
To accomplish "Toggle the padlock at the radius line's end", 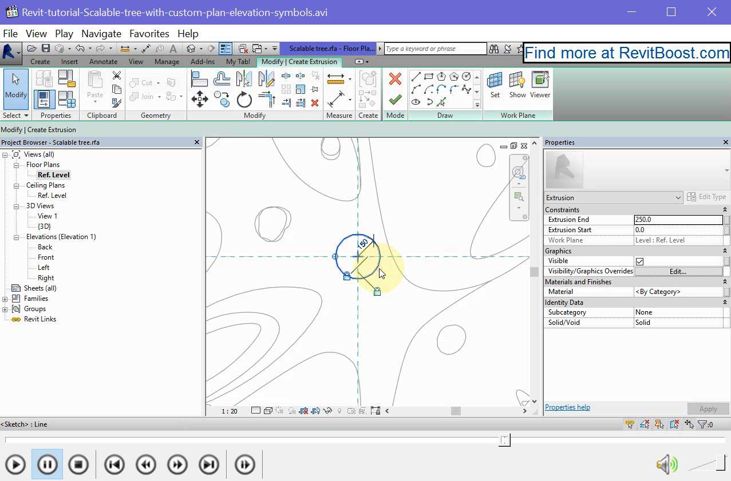I will click(x=377, y=291).
